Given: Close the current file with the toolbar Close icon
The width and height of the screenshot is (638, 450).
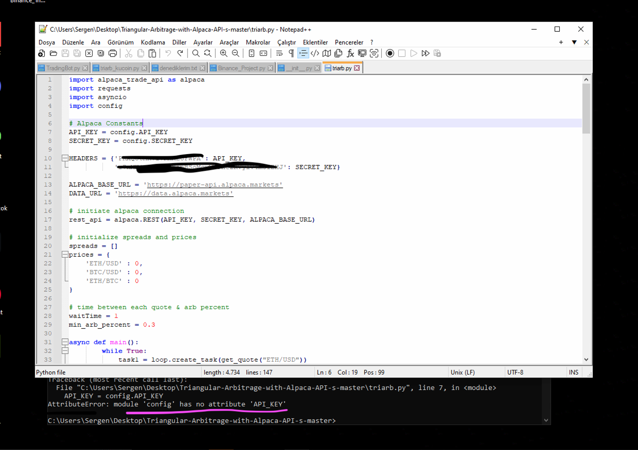Looking at the screenshot, I should click(x=89, y=53).
